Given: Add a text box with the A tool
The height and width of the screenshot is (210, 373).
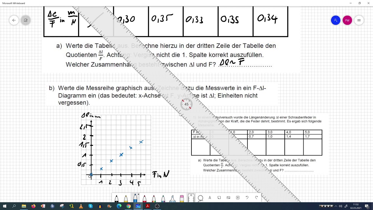Looking at the screenshot, I should [x=210, y=198].
